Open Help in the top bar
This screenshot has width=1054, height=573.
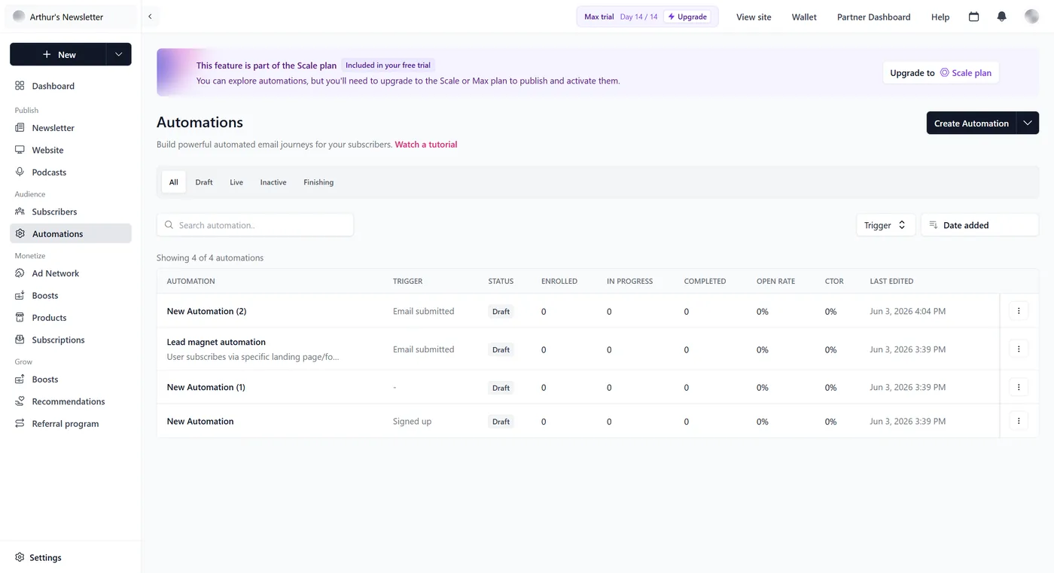tap(940, 17)
